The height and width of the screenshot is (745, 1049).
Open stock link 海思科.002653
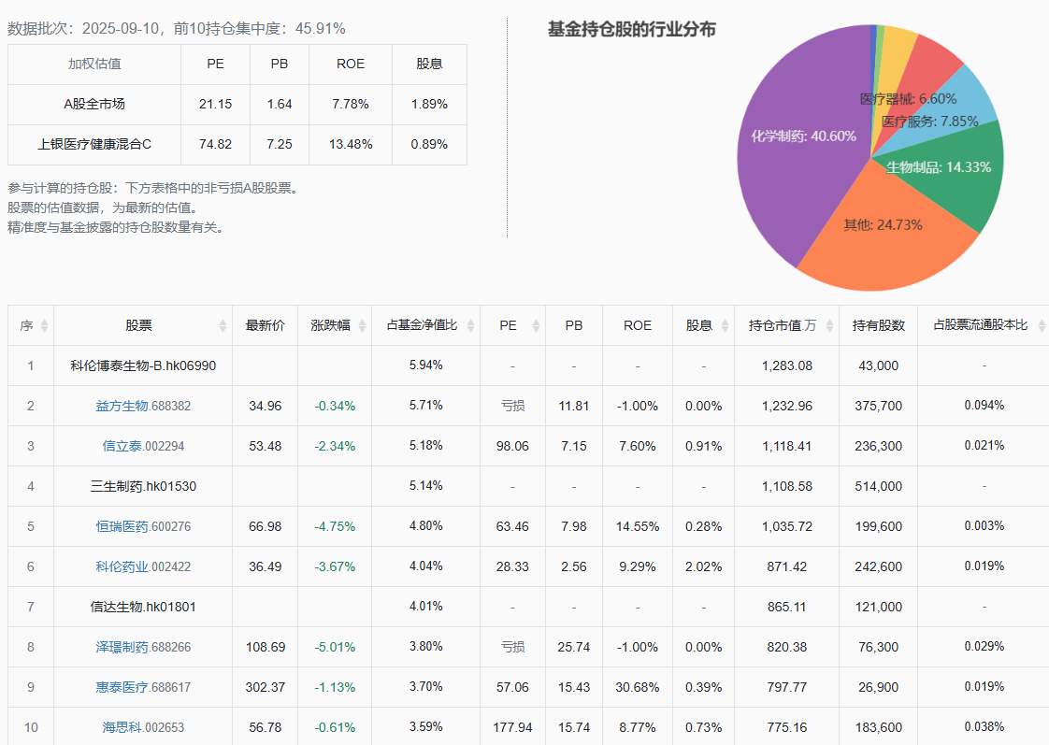click(143, 727)
